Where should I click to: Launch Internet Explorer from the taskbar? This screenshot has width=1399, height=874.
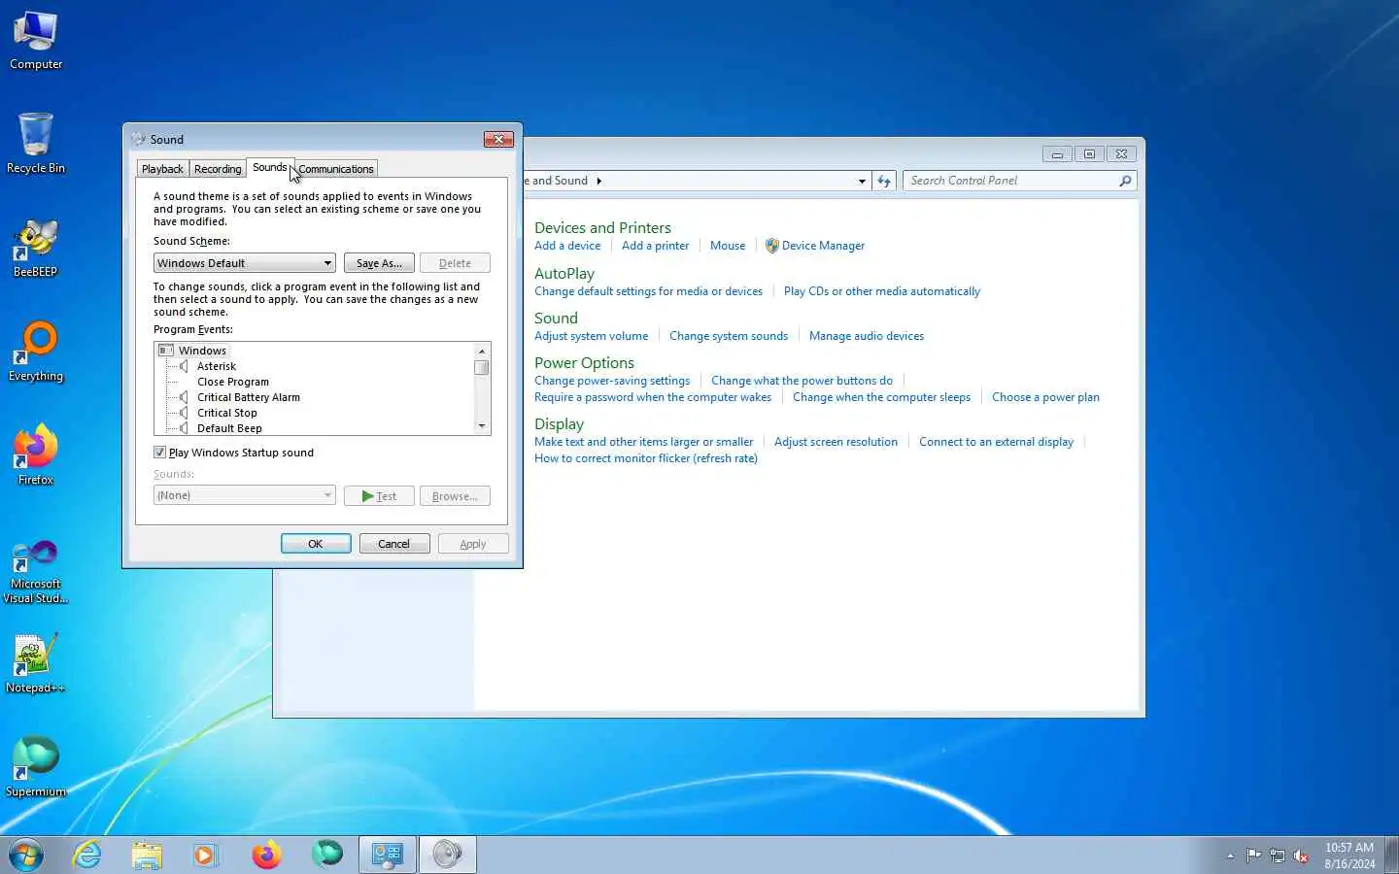(87, 855)
